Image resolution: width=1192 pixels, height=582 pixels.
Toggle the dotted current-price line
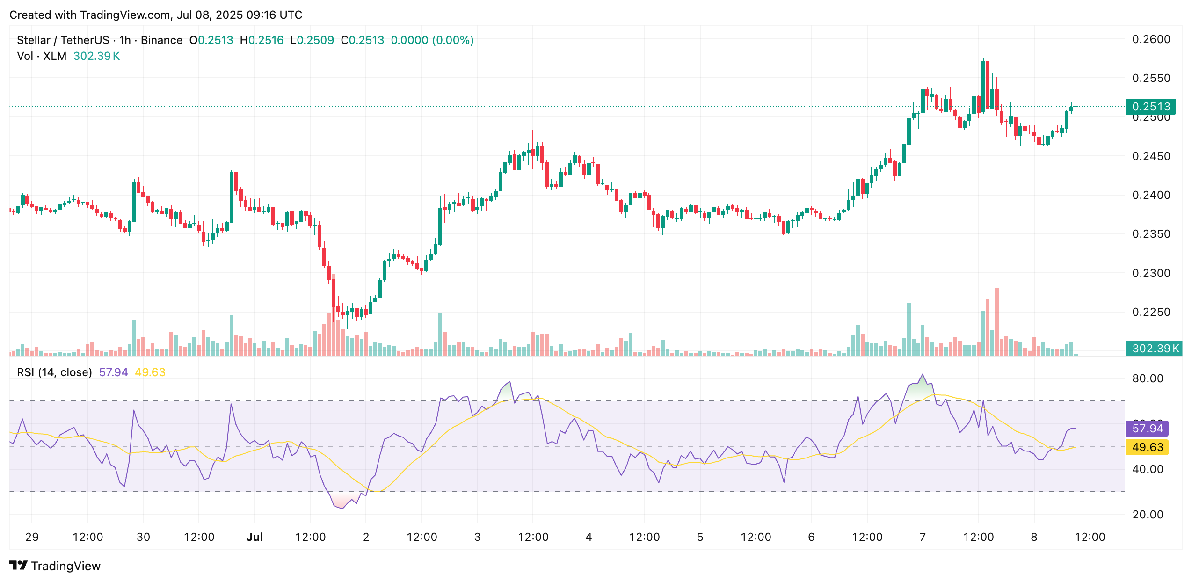pyautogui.click(x=561, y=107)
